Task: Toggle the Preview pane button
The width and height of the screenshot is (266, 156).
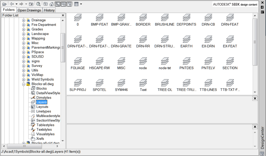Action: (64, 4)
